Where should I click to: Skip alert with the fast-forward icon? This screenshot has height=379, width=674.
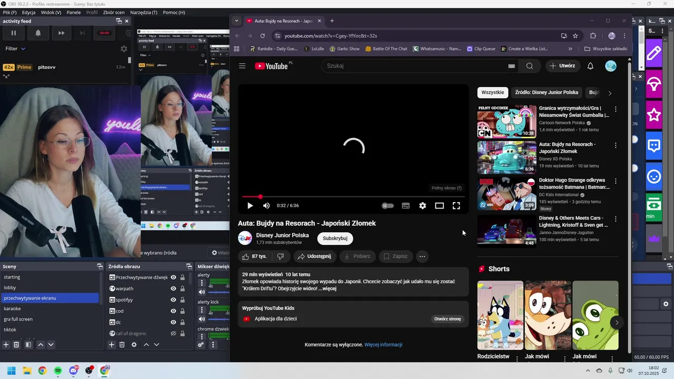61,33
